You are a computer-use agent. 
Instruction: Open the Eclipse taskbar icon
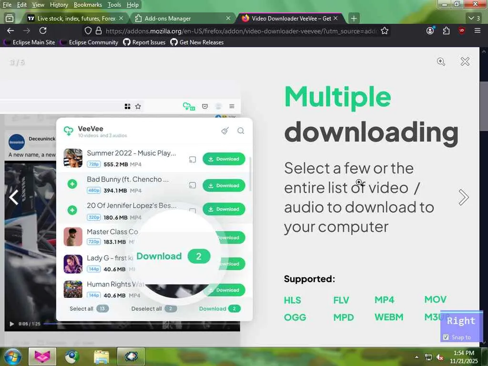[x=132, y=356]
